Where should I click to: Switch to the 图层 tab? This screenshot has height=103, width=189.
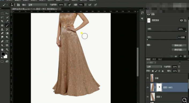coord(148,59)
